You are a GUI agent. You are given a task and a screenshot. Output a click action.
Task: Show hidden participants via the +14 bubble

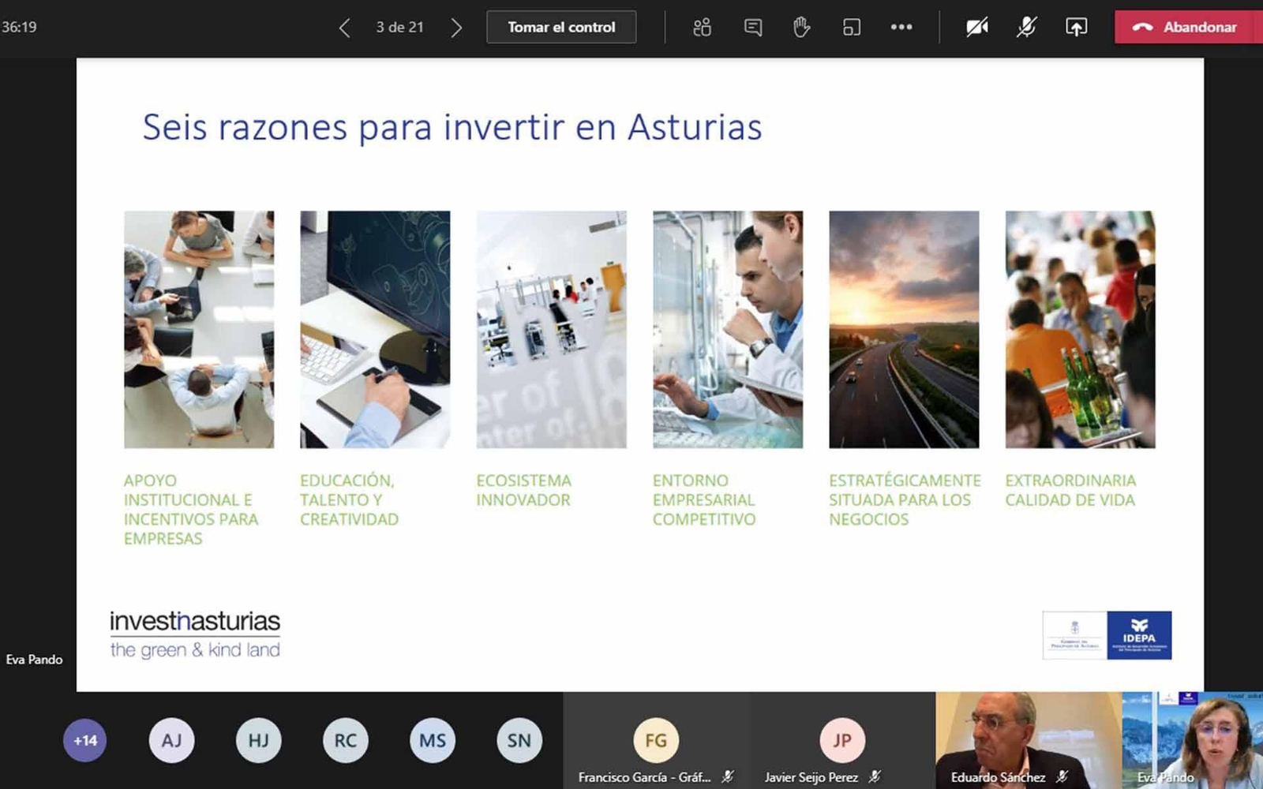84,740
